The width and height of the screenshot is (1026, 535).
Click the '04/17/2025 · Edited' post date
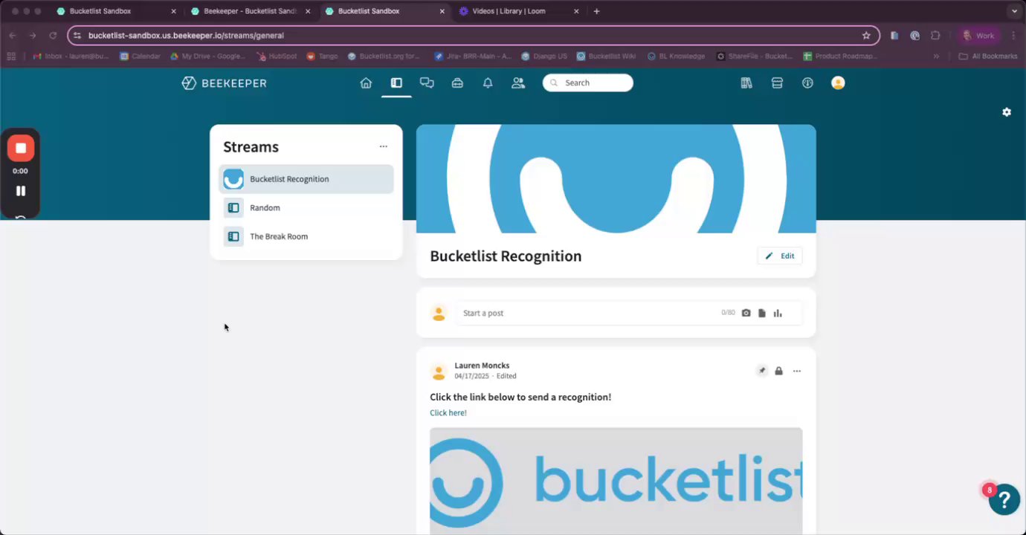pyautogui.click(x=485, y=376)
